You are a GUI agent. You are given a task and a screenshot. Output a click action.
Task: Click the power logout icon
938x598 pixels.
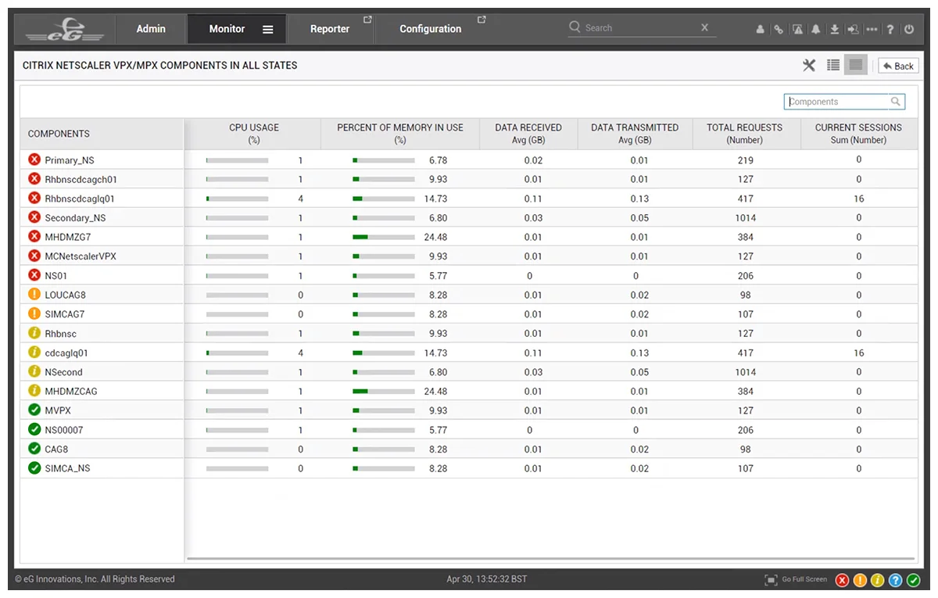point(908,30)
